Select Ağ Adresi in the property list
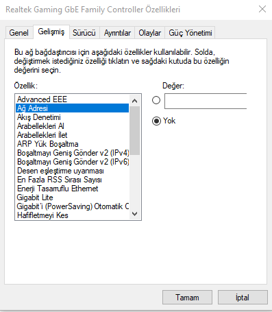Screen dimensions: 272x312 tap(73, 108)
